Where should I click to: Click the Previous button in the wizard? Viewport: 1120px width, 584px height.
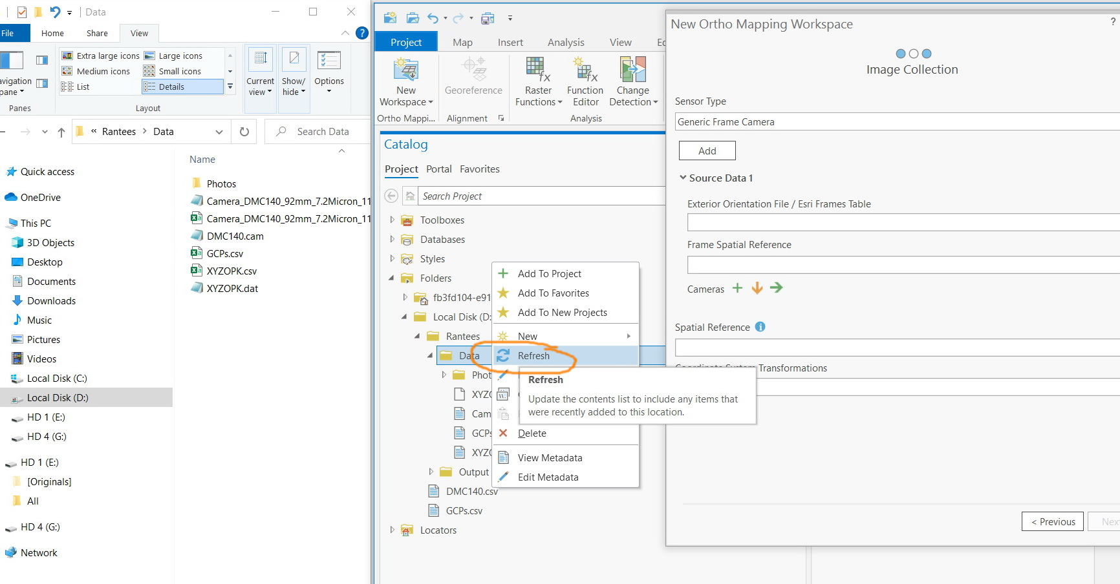coord(1052,521)
